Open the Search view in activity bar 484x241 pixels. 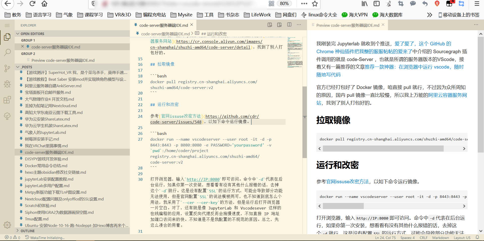(x=7, y=52)
